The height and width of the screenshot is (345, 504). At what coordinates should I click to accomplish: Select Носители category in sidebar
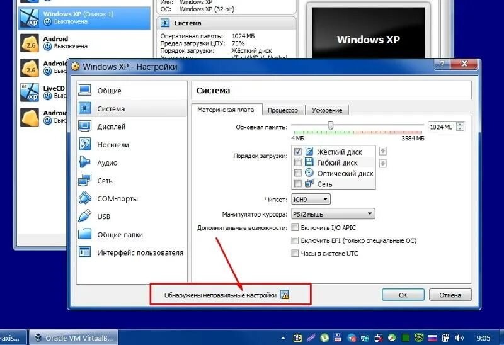[x=132, y=145]
